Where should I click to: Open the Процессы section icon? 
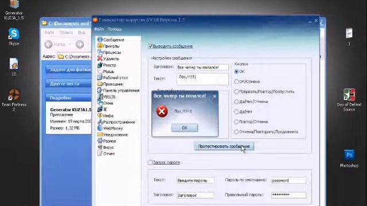(x=100, y=52)
